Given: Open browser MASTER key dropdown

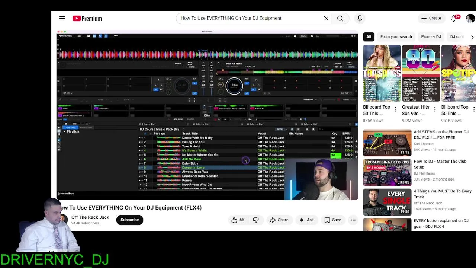Looking at the screenshot, I should [x=281, y=129].
